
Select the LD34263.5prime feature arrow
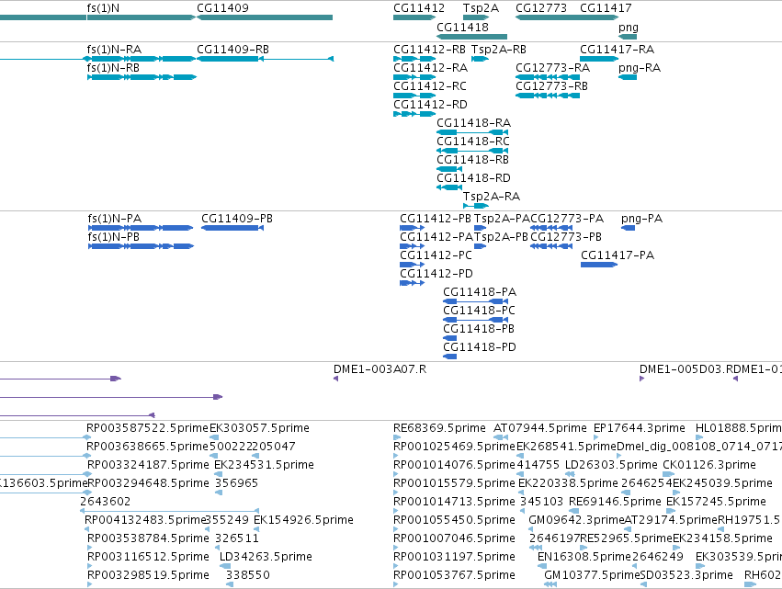click(225, 566)
